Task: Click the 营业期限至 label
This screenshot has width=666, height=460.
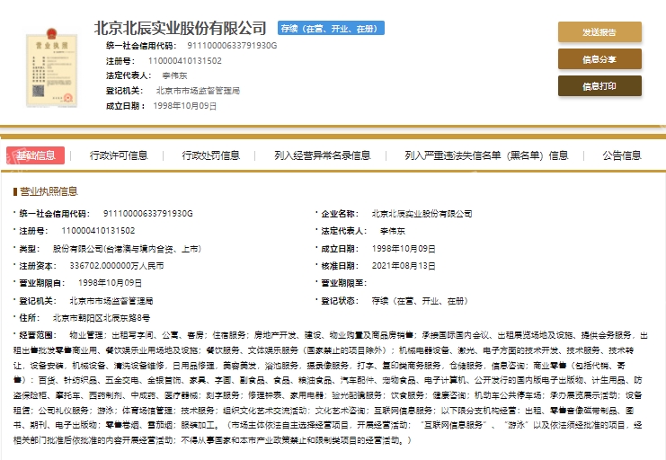Action: click(x=343, y=283)
